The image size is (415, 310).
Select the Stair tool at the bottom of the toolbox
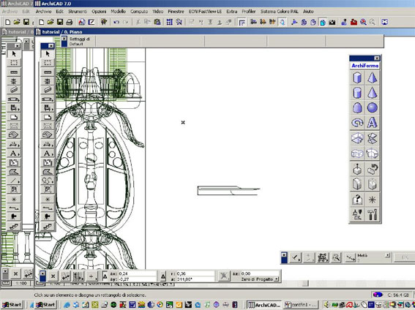click(48, 226)
